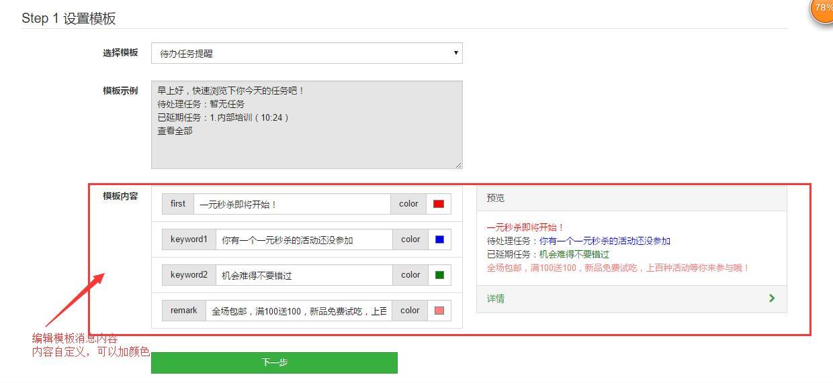
Task: Click the color label in the keyword2 row
Action: click(x=410, y=275)
